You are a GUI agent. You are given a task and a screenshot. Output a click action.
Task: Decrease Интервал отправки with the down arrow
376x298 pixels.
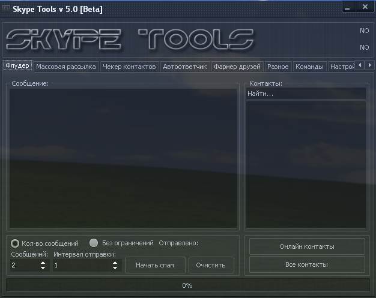115,268
